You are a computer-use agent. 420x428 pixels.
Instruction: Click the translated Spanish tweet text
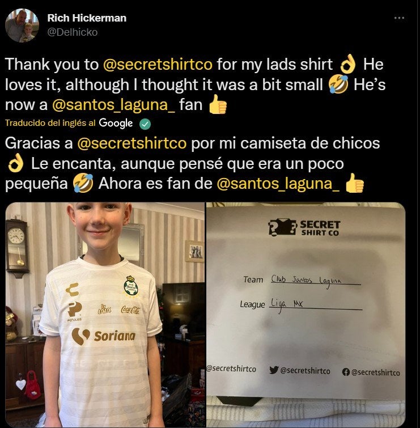tap(192, 163)
